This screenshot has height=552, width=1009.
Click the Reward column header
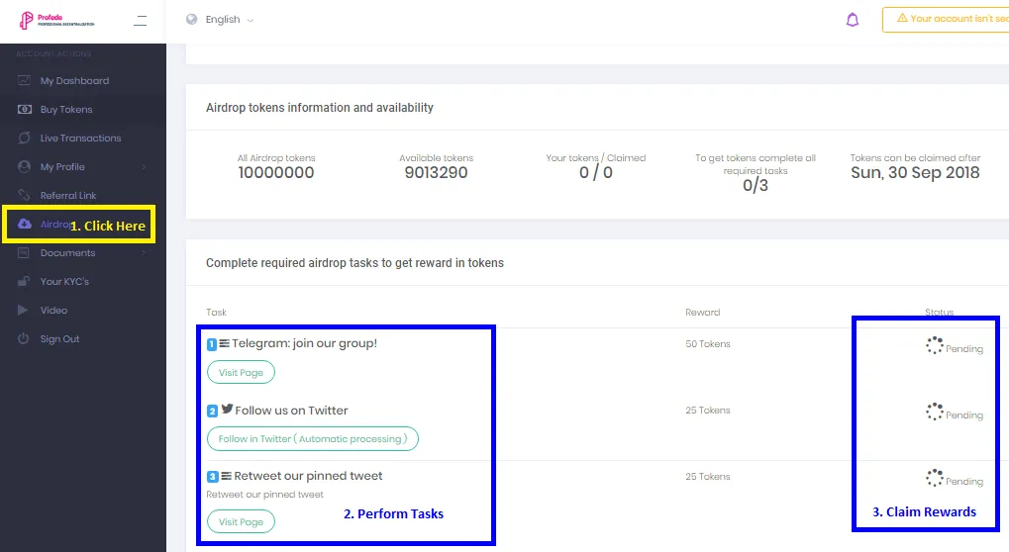pyautogui.click(x=703, y=313)
